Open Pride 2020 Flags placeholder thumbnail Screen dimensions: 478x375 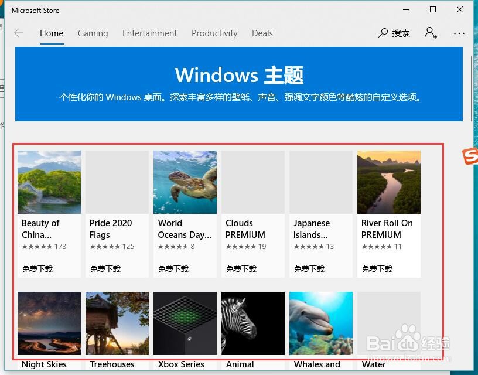point(117,182)
